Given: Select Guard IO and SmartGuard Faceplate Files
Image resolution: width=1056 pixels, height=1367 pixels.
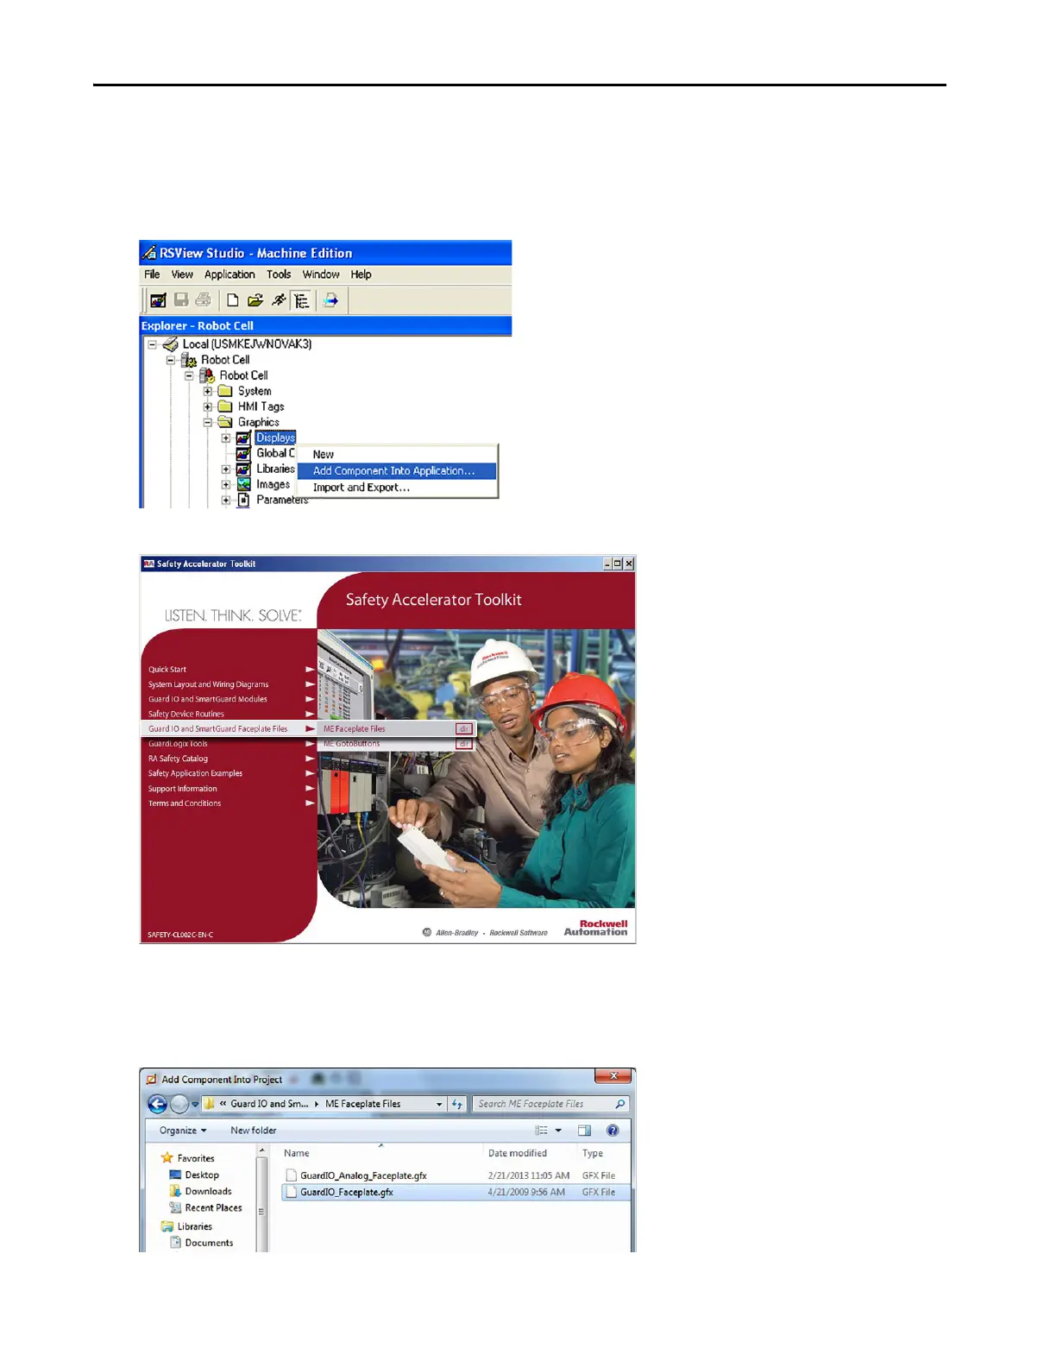Looking at the screenshot, I should (217, 729).
